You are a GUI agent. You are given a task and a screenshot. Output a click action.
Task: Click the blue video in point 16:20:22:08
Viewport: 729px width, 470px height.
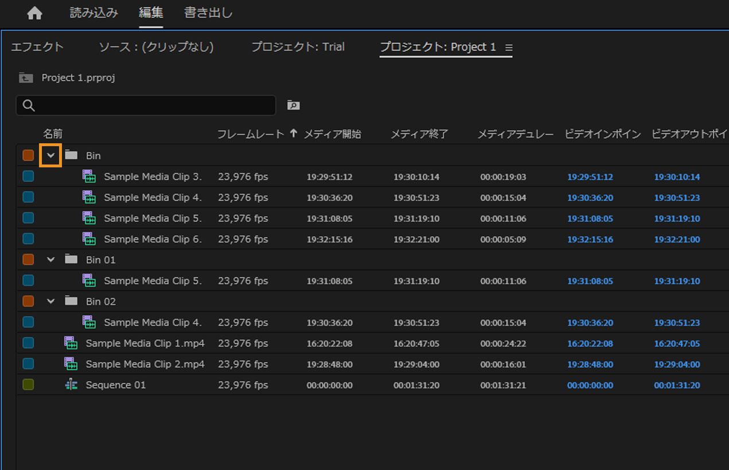pos(590,344)
